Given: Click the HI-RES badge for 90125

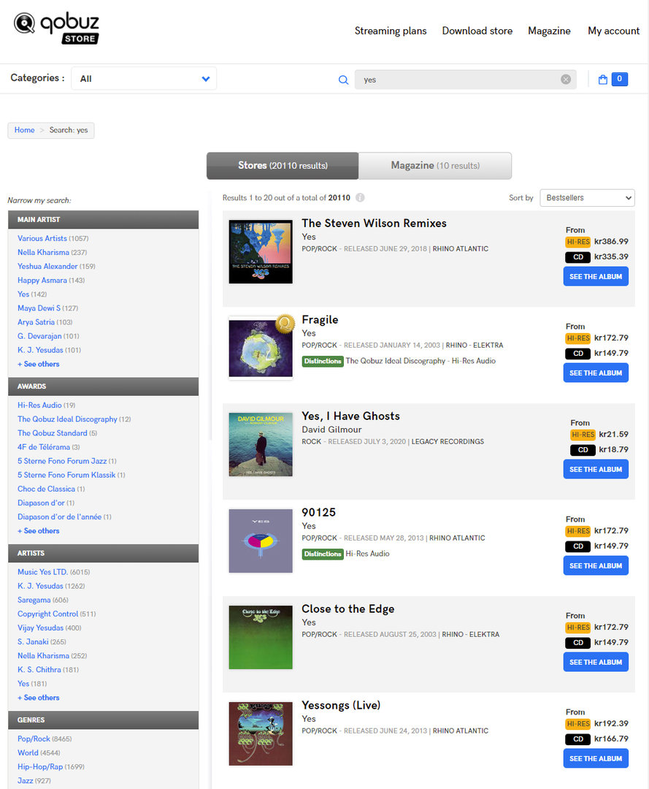Looking at the screenshot, I should coord(577,531).
